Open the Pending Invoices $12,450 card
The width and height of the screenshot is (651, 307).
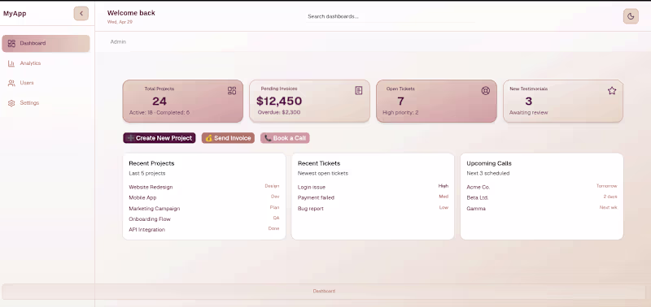309,101
